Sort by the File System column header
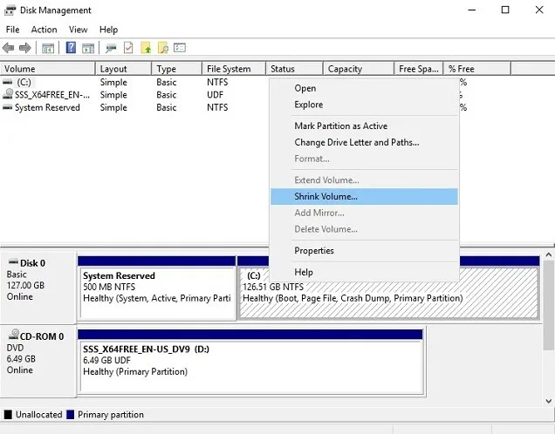555x434 pixels. coord(229,69)
